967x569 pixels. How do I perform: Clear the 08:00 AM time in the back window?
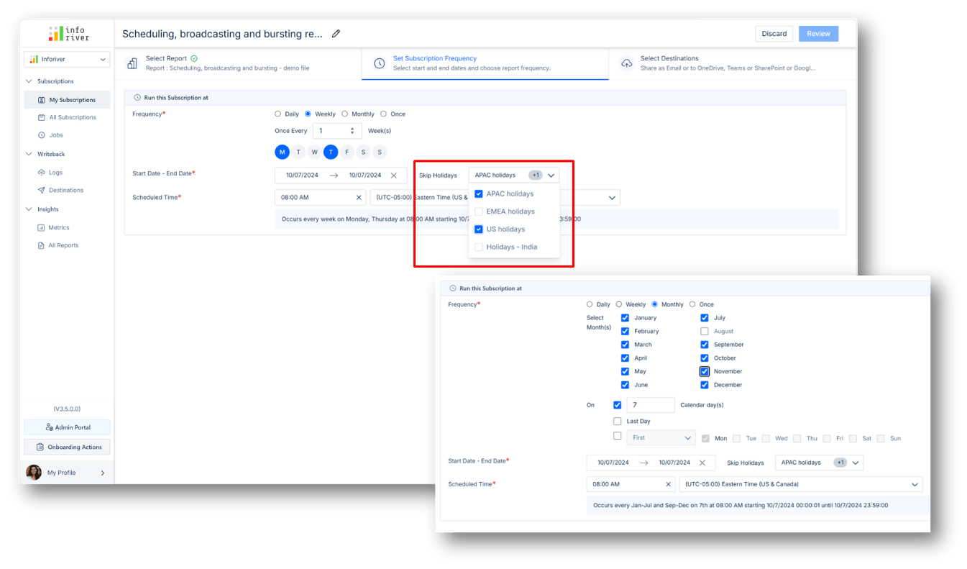pos(359,197)
